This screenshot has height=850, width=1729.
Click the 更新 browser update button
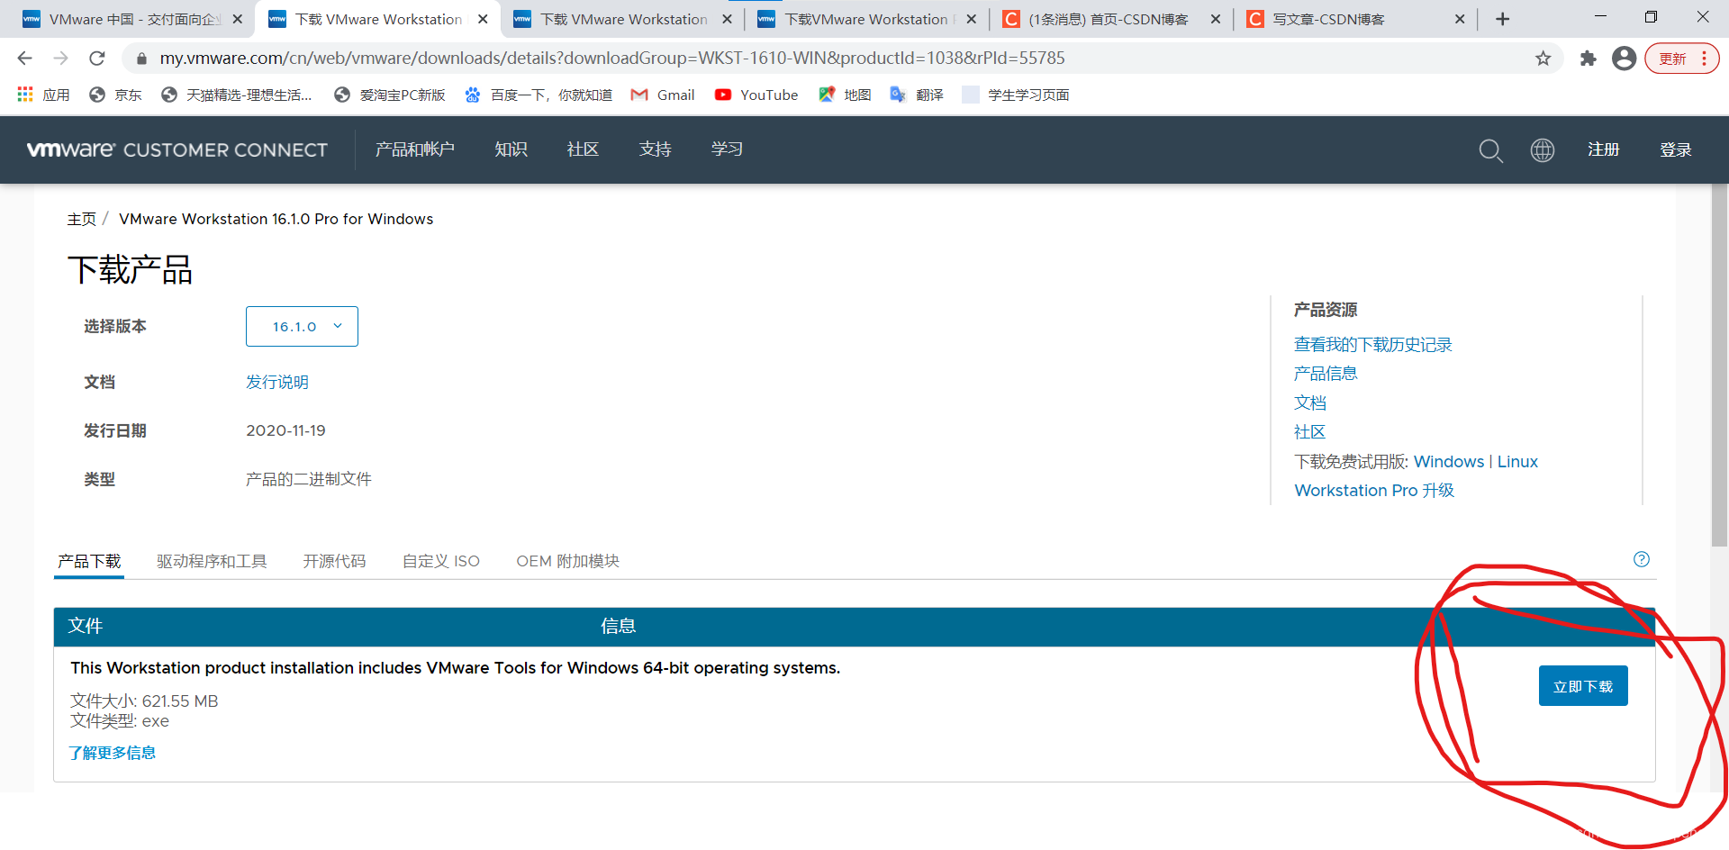tap(1681, 59)
